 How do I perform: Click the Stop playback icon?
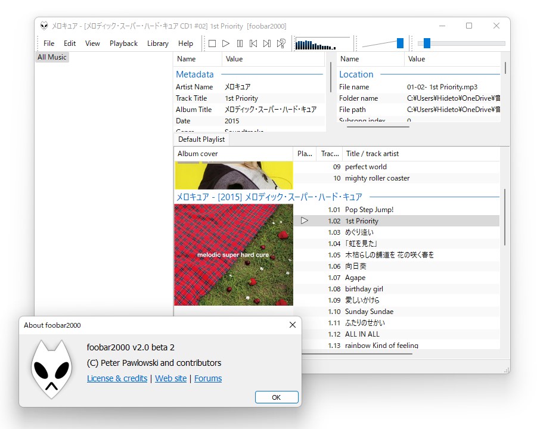pyautogui.click(x=212, y=43)
